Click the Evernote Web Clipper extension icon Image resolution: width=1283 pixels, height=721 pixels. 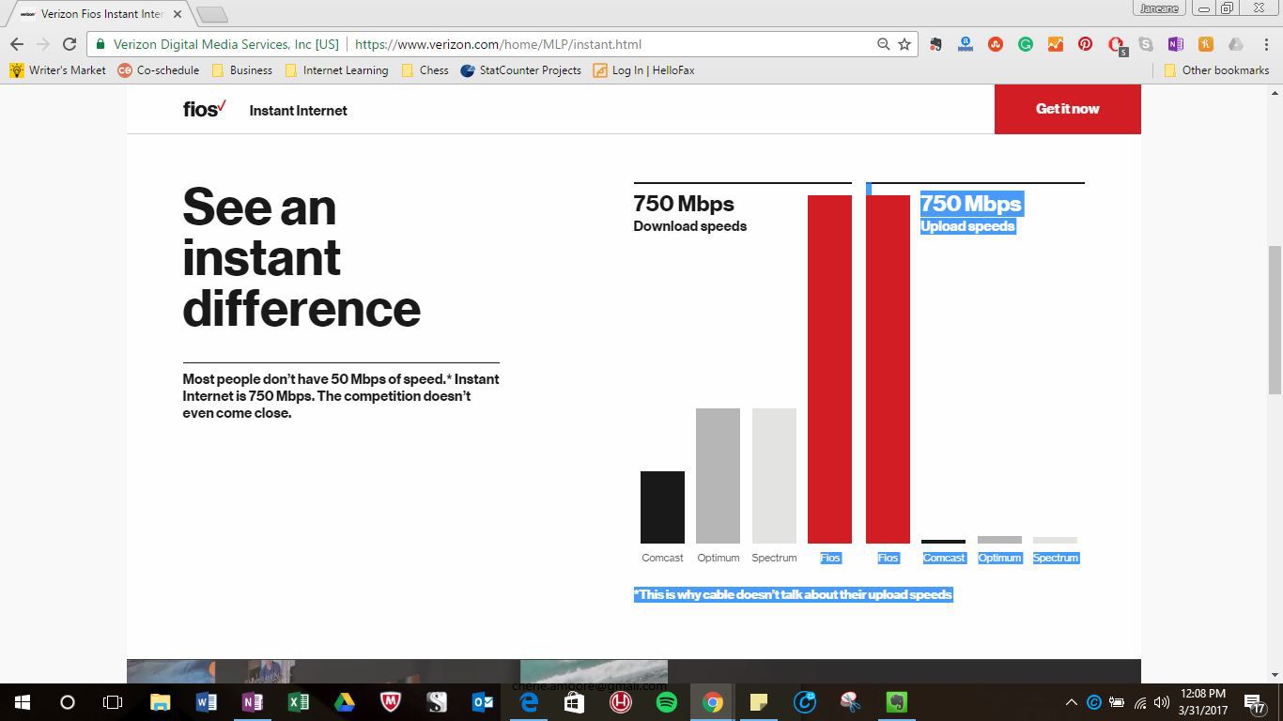pos(935,44)
